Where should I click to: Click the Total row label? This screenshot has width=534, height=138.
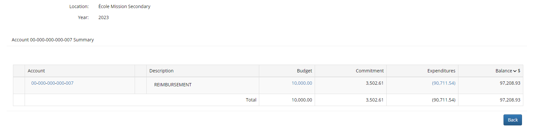(x=251, y=100)
